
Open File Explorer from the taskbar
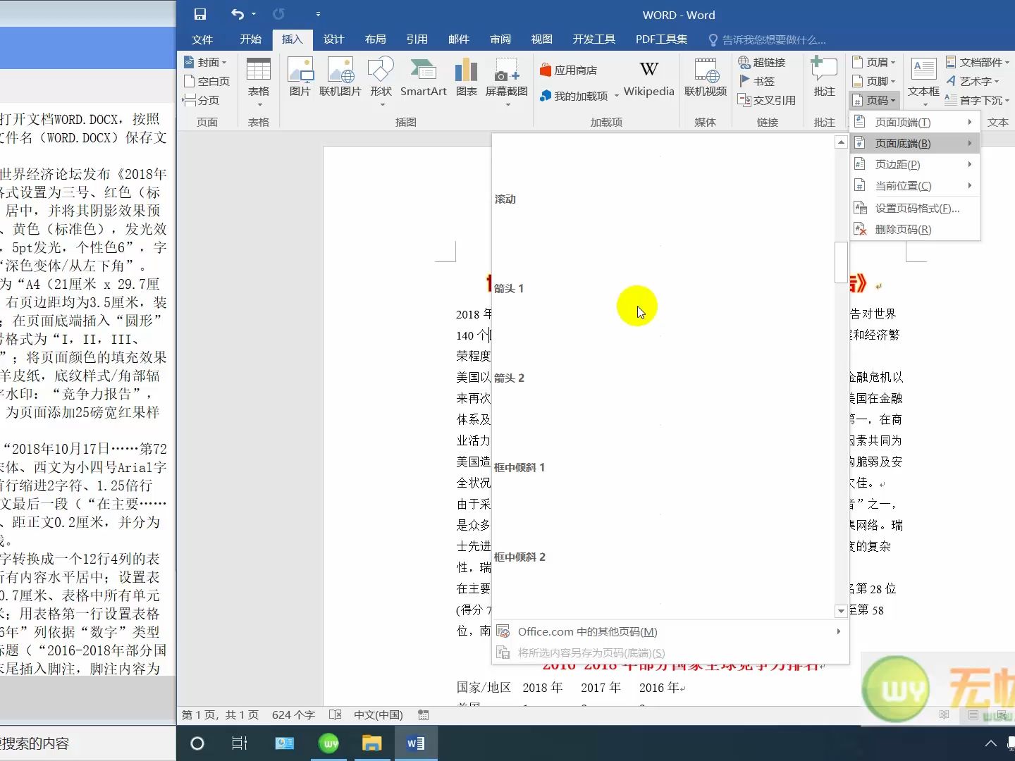[371, 743]
